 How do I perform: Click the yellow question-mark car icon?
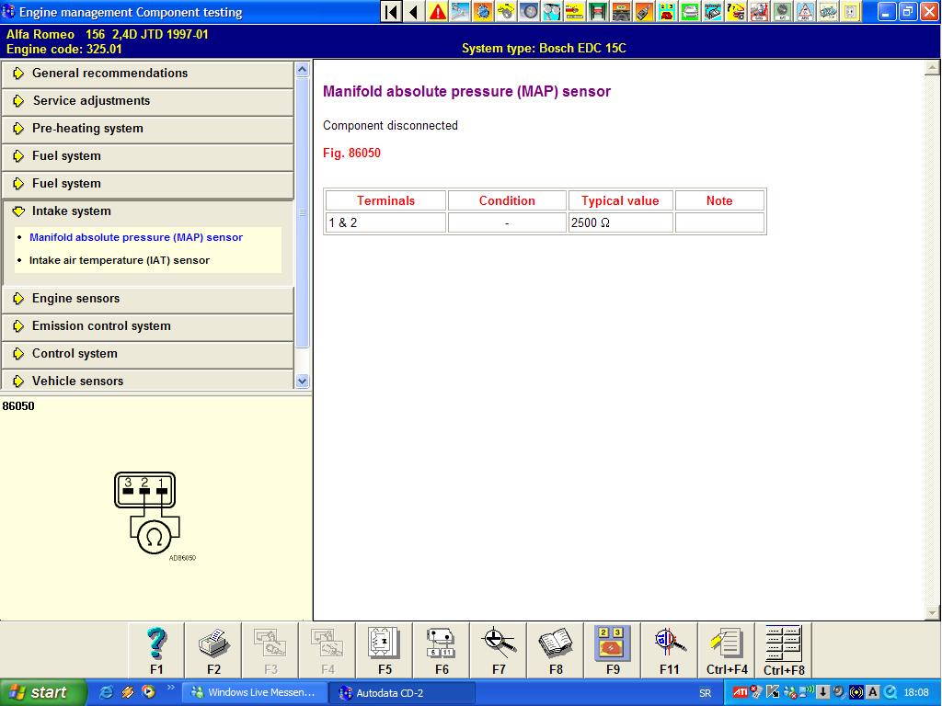pos(736,11)
